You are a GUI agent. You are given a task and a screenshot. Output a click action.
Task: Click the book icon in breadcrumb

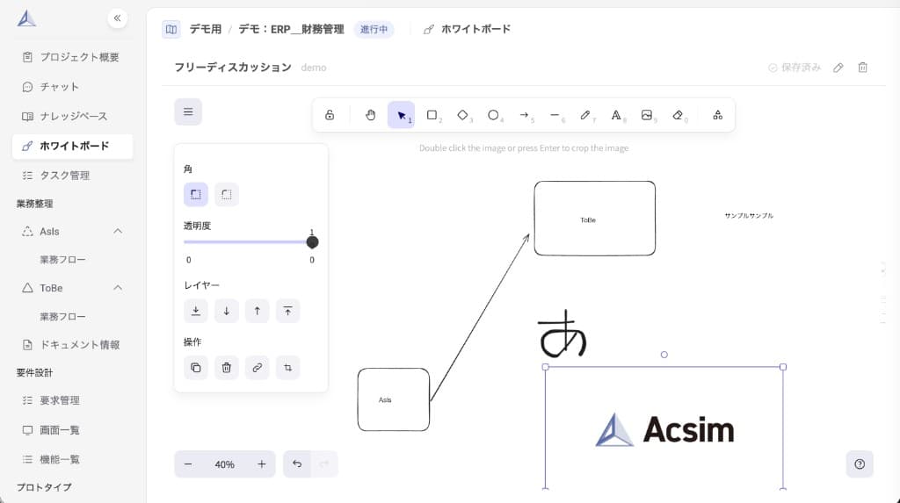(171, 29)
